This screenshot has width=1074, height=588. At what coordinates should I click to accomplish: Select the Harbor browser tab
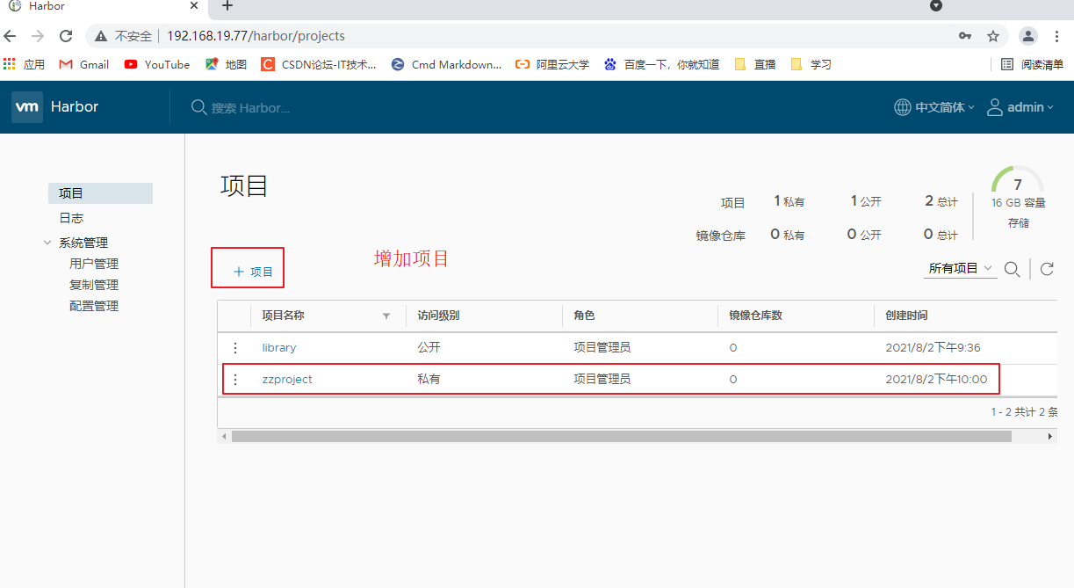tap(105, 7)
